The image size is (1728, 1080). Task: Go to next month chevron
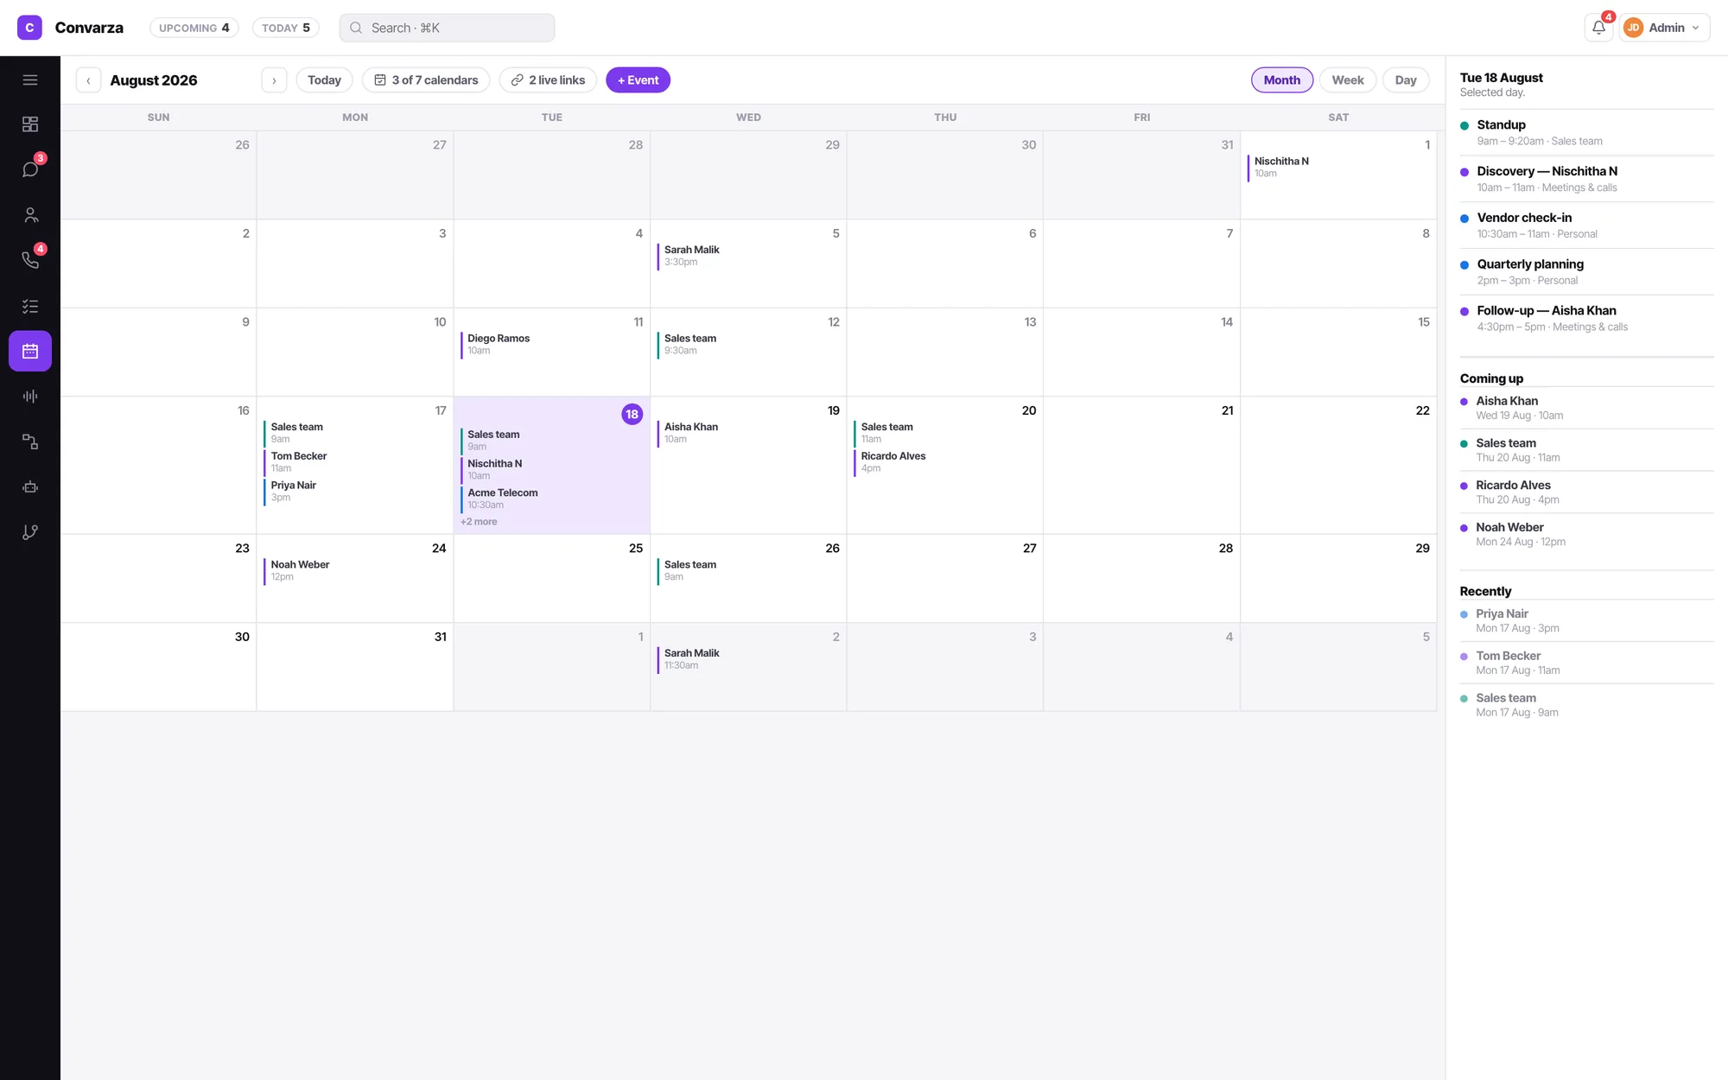[274, 79]
